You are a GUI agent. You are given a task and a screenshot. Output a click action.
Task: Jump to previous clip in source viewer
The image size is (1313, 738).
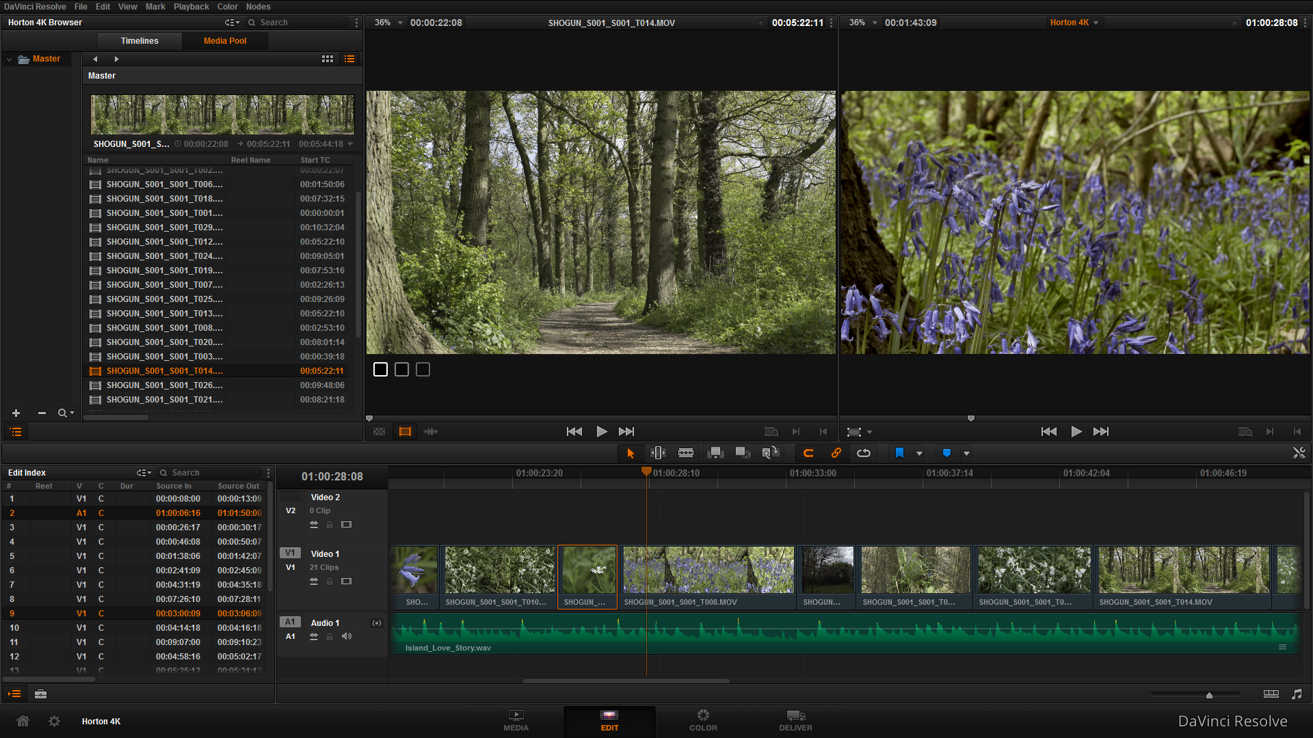574,432
